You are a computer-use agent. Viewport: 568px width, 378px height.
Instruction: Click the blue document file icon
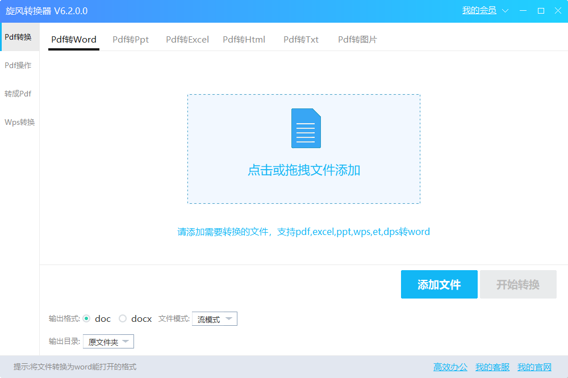point(306,128)
